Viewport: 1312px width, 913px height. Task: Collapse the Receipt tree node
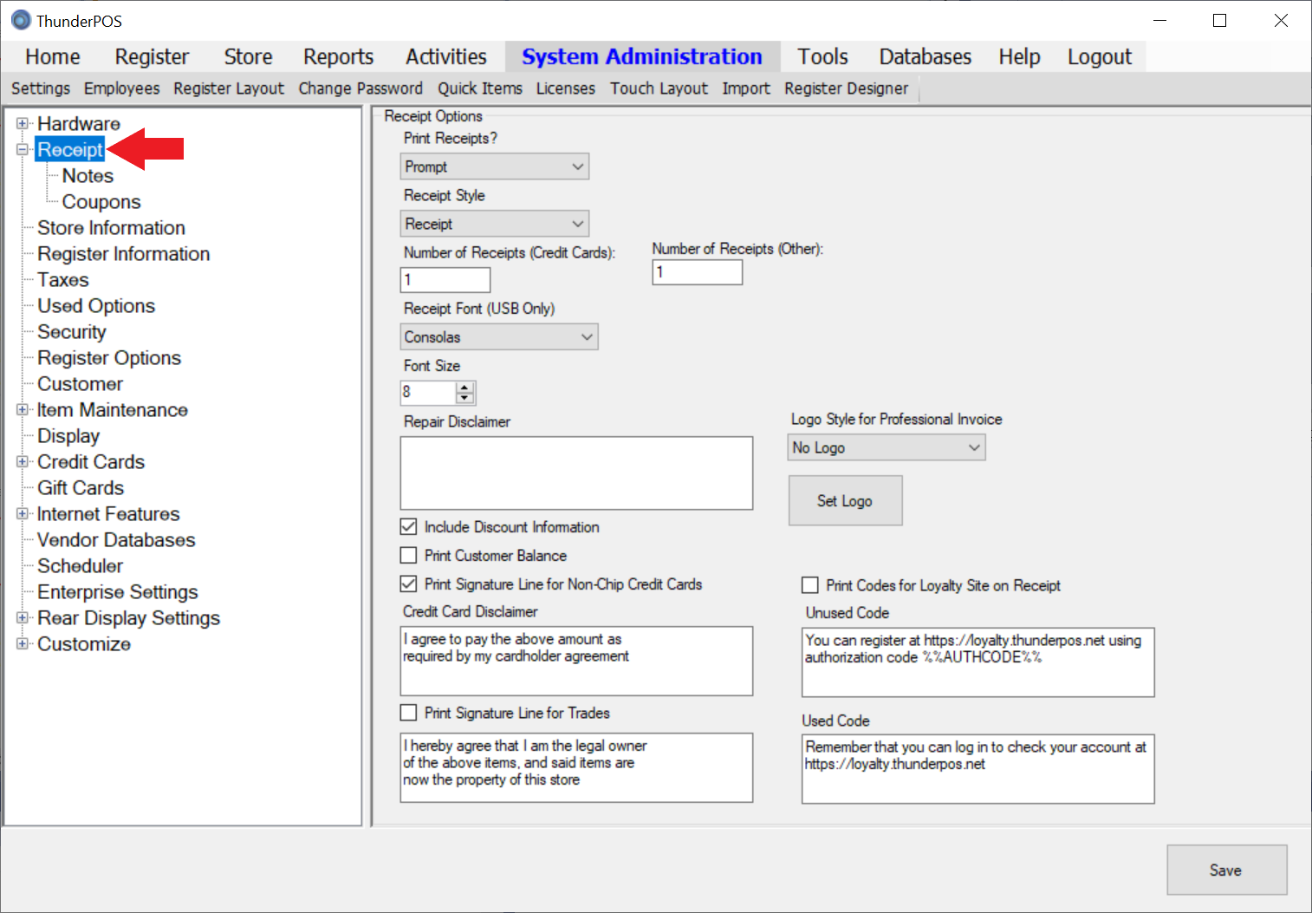[x=23, y=149]
